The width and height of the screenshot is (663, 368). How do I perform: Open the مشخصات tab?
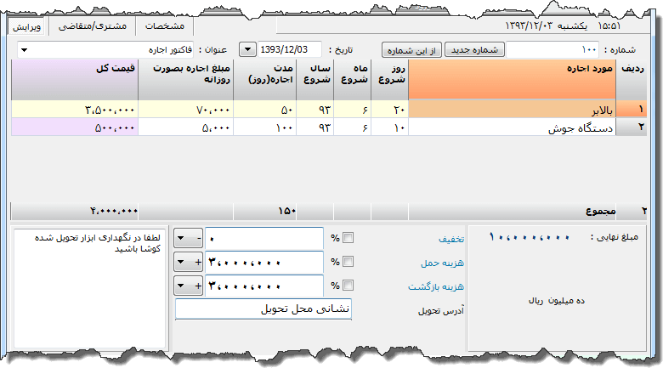tap(165, 26)
